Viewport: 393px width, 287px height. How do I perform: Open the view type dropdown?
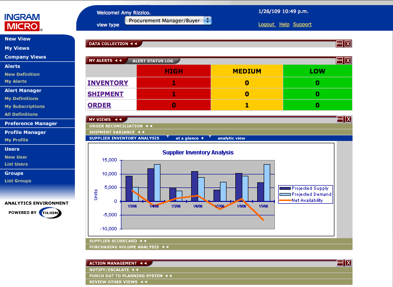tap(168, 20)
